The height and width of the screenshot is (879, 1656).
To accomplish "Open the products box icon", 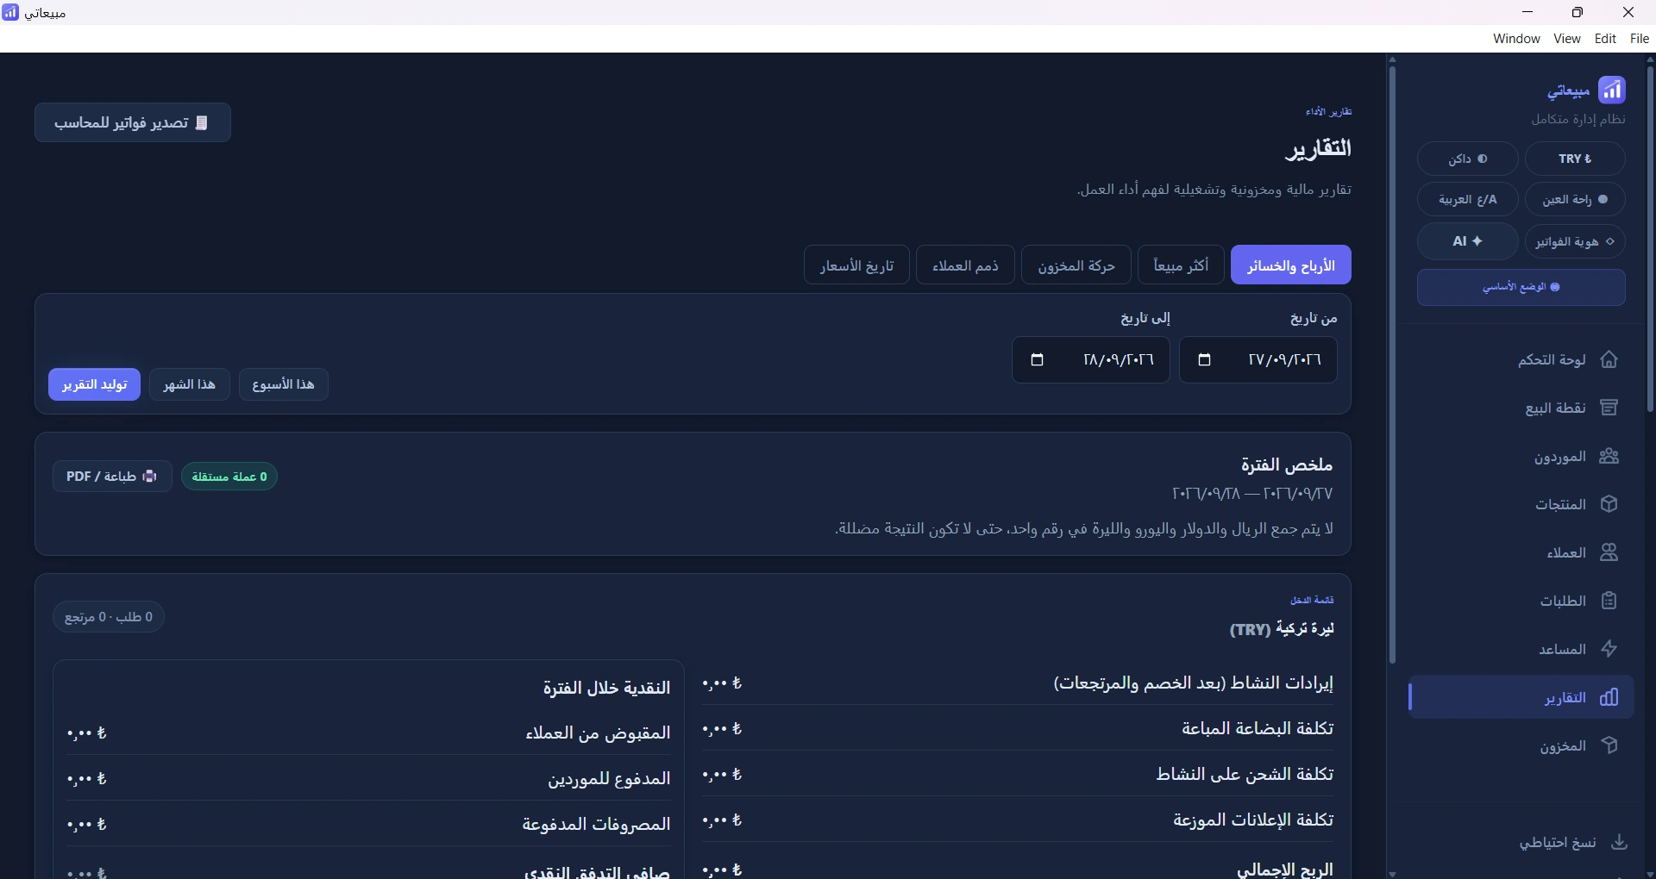I will coord(1609,505).
